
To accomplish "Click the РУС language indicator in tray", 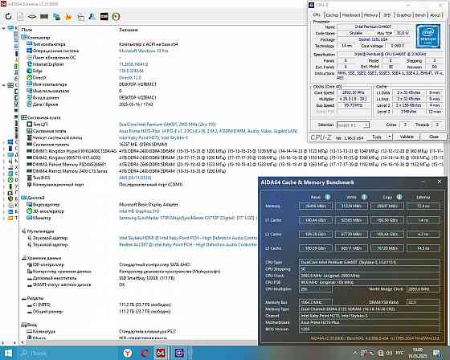I will [x=400, y=353].
